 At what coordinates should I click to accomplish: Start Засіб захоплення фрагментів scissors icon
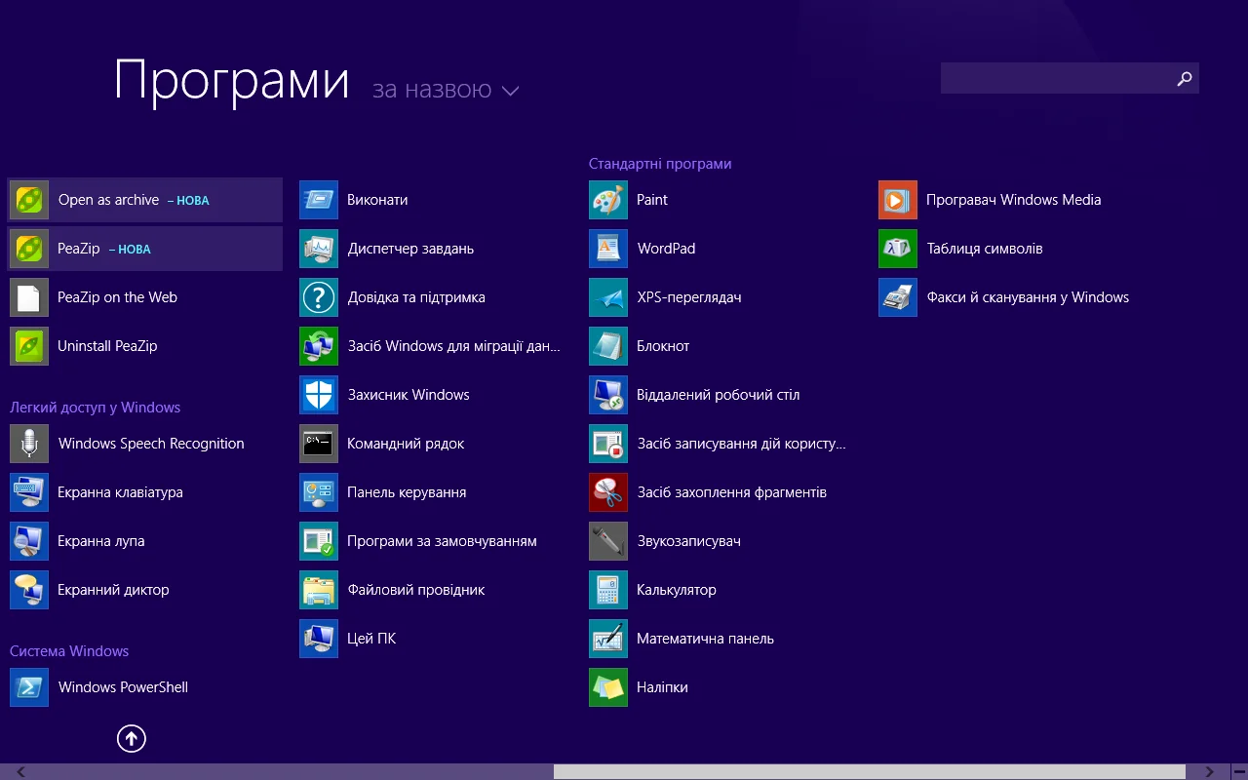point(608,492)
